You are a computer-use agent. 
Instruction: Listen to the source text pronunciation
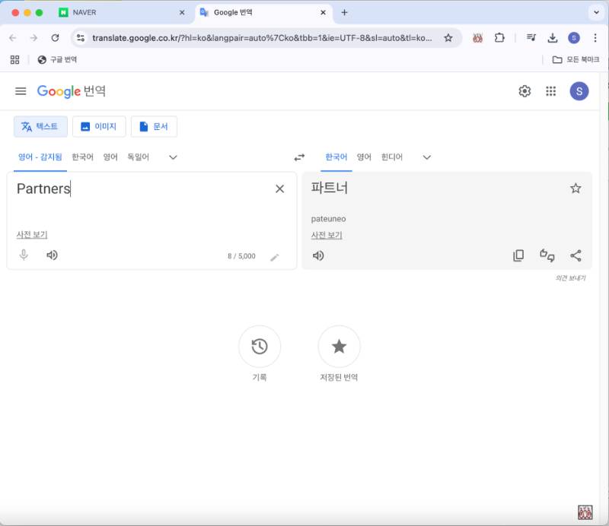(x=52, y=255)
